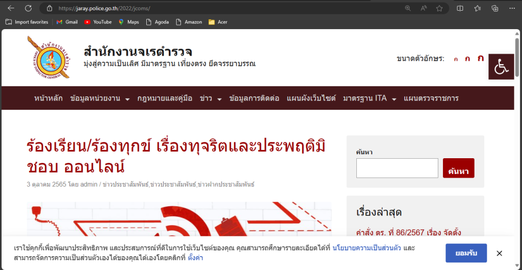The height and width of the screenshot is (270, 522).
Task: Click the back navigation arrow
Action: pyautogui.click(x=11, y=8)
